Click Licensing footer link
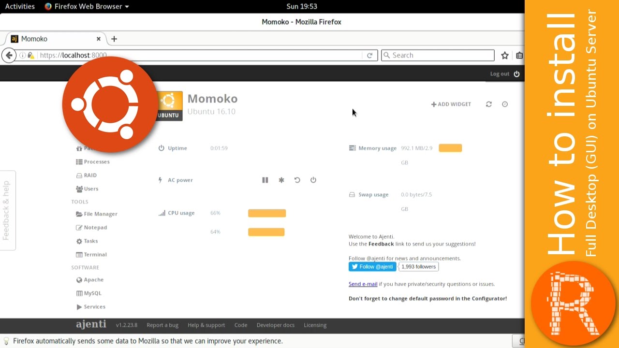 [x=315, y=325]
